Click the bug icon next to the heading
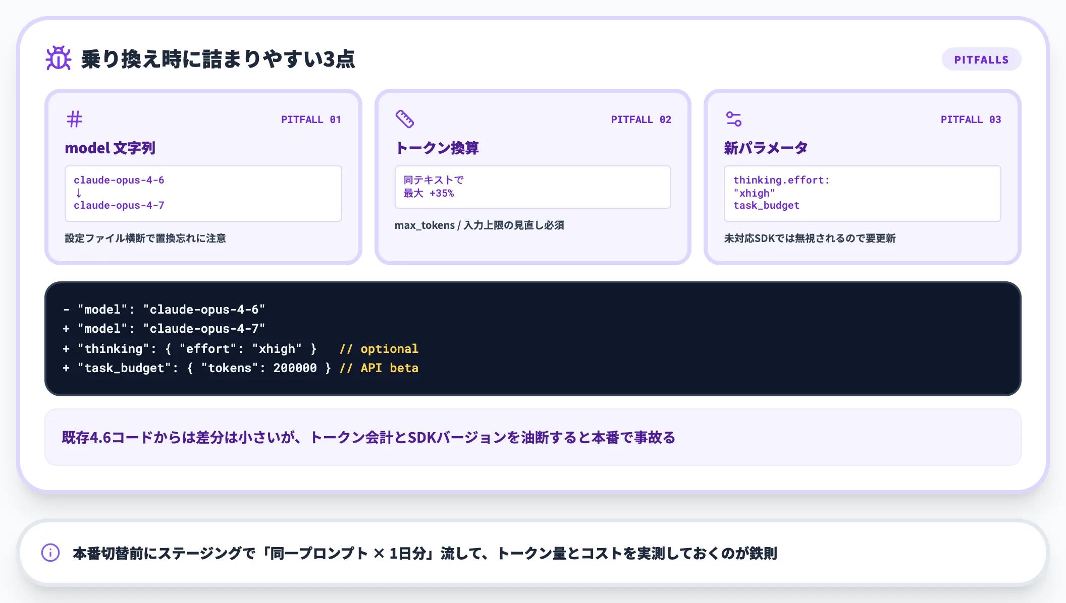This screenshot has height=603, width=1066. click(58, 58)
